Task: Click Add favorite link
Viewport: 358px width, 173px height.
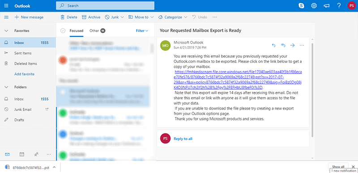Action: coord(25,74)
